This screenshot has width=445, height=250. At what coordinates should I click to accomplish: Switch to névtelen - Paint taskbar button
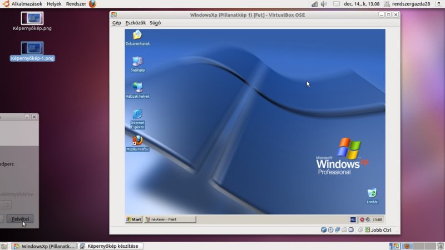(170, 219)
